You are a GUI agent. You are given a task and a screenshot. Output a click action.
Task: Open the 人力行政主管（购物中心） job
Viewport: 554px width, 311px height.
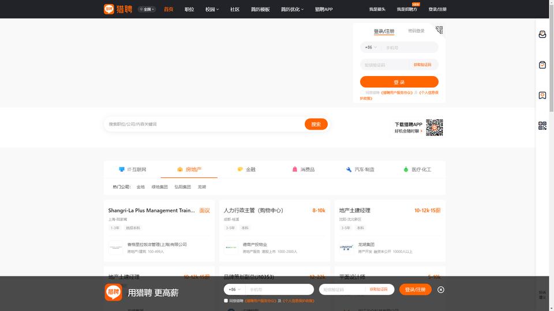click(253, 210)
